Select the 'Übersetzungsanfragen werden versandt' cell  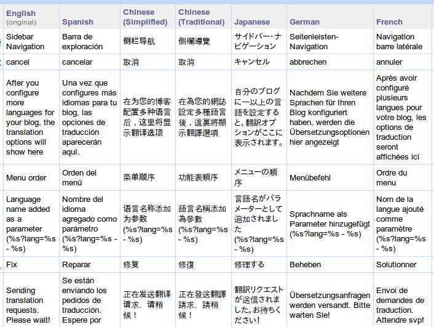point(330,300)
